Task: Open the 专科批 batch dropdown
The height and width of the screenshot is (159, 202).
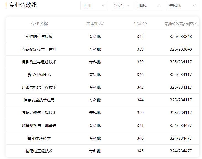Action: click(x=183, y=6)
